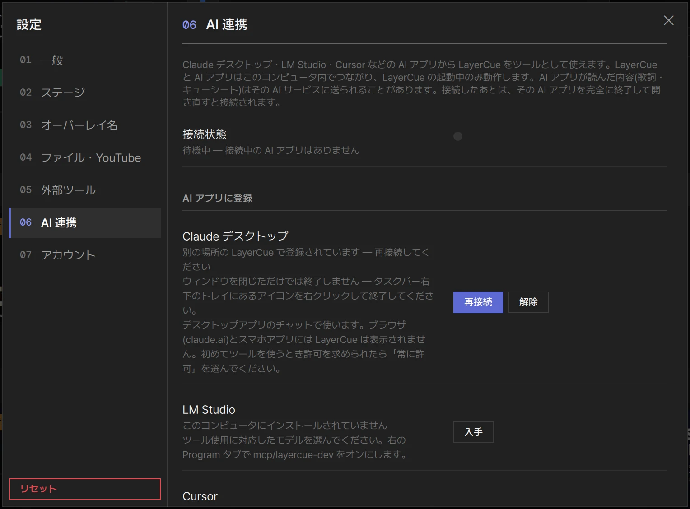Image resolution: width=690 pixels, height=509 pixels.
Task: Click the 解除 button to unregister Claude
Action: coord(528,302)
